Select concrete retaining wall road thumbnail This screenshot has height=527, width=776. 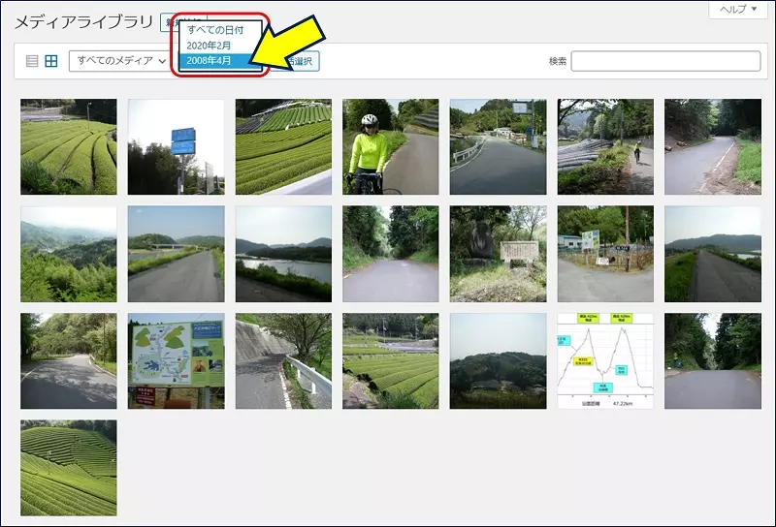283,361
